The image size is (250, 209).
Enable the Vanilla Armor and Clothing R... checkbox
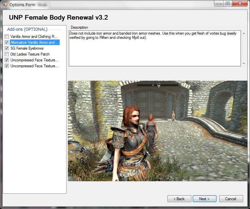coord(7,37)
